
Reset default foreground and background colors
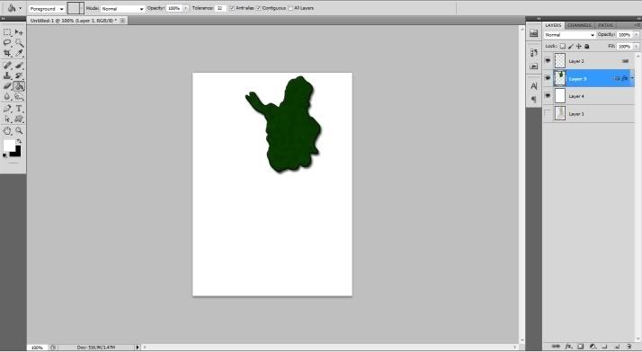point(4,155)
